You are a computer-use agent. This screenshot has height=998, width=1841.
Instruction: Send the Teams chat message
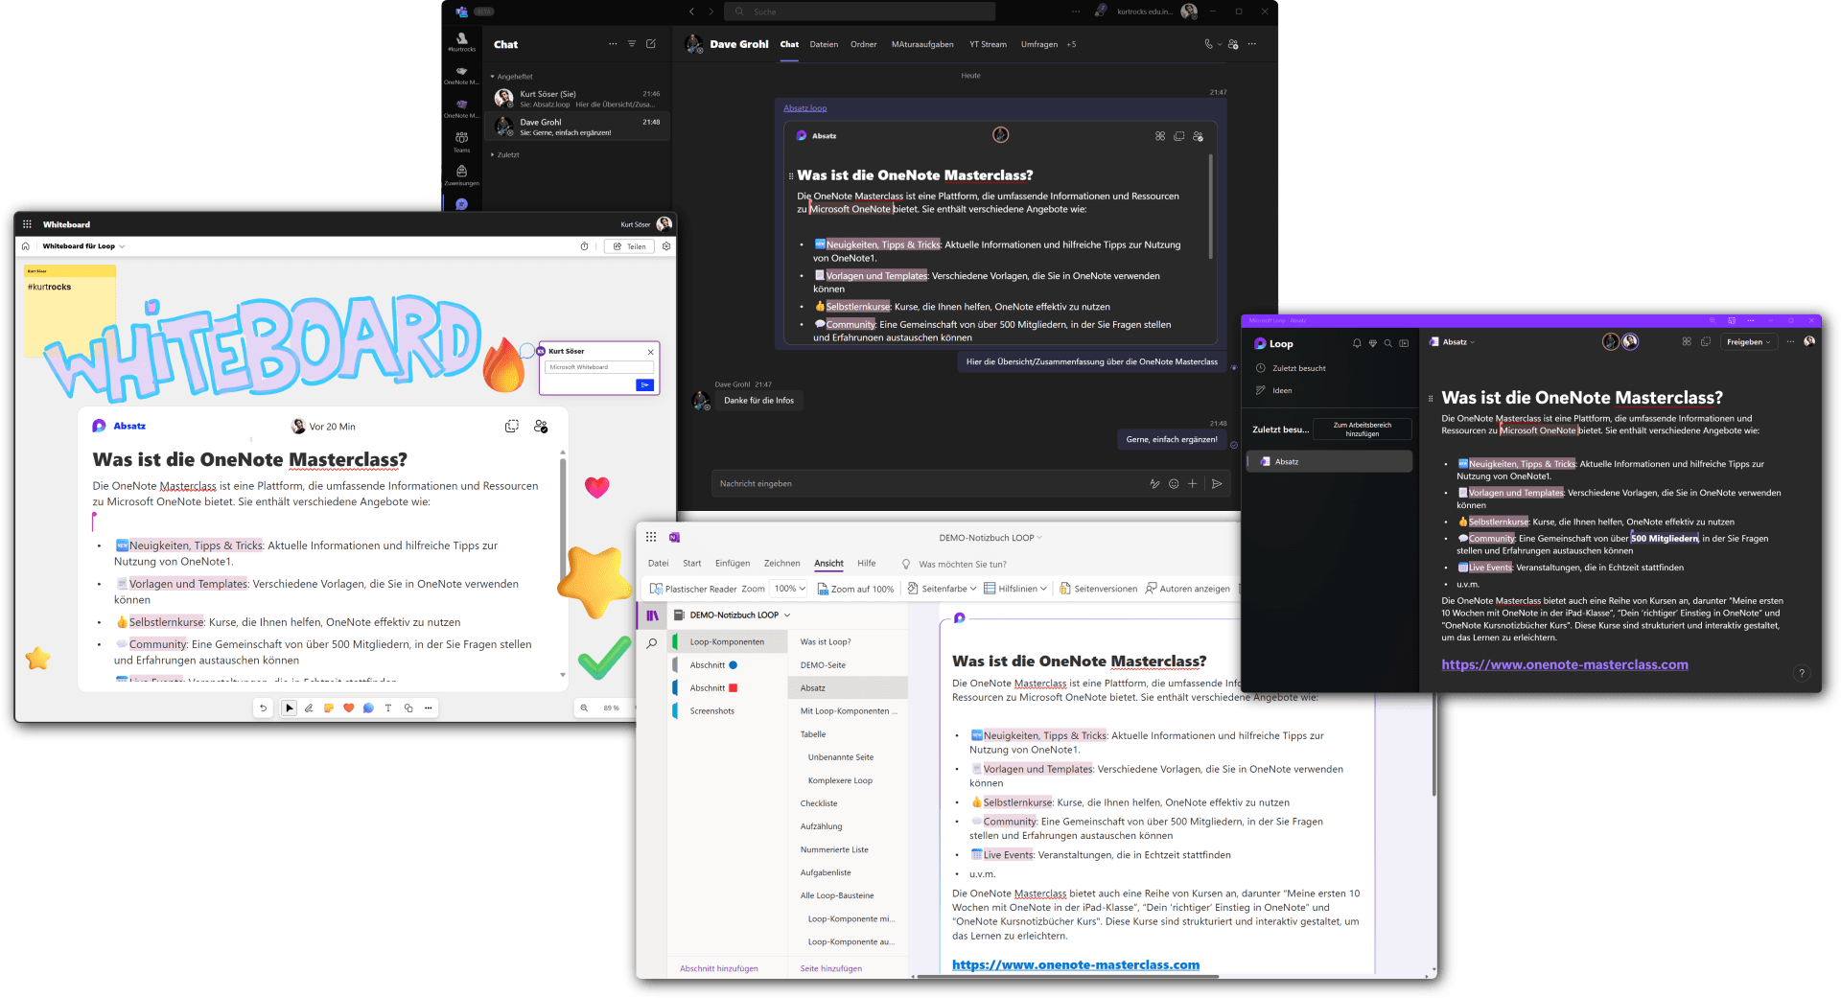point(1217,484)
